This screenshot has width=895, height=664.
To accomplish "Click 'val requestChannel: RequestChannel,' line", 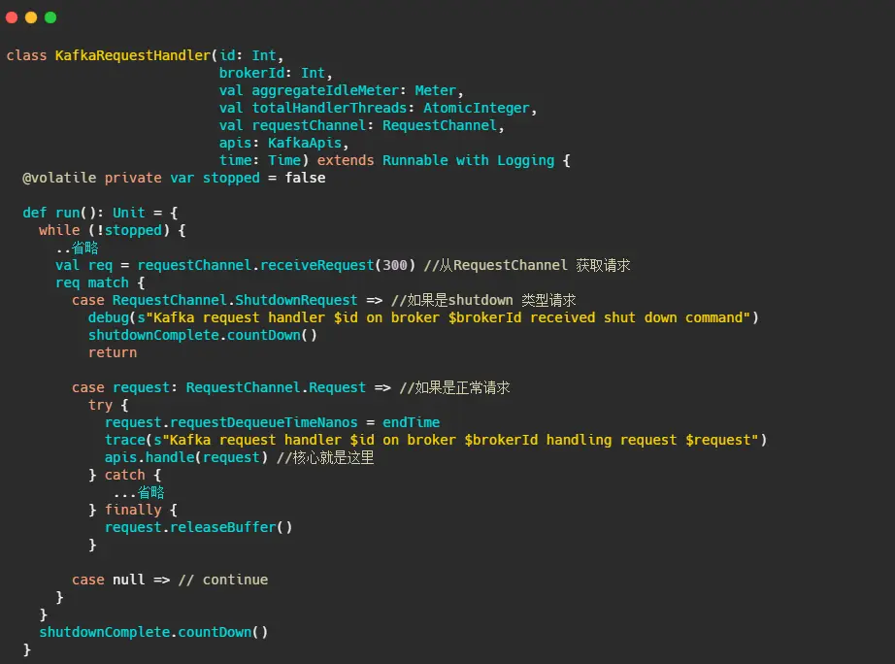I will (x=362, y=125).
